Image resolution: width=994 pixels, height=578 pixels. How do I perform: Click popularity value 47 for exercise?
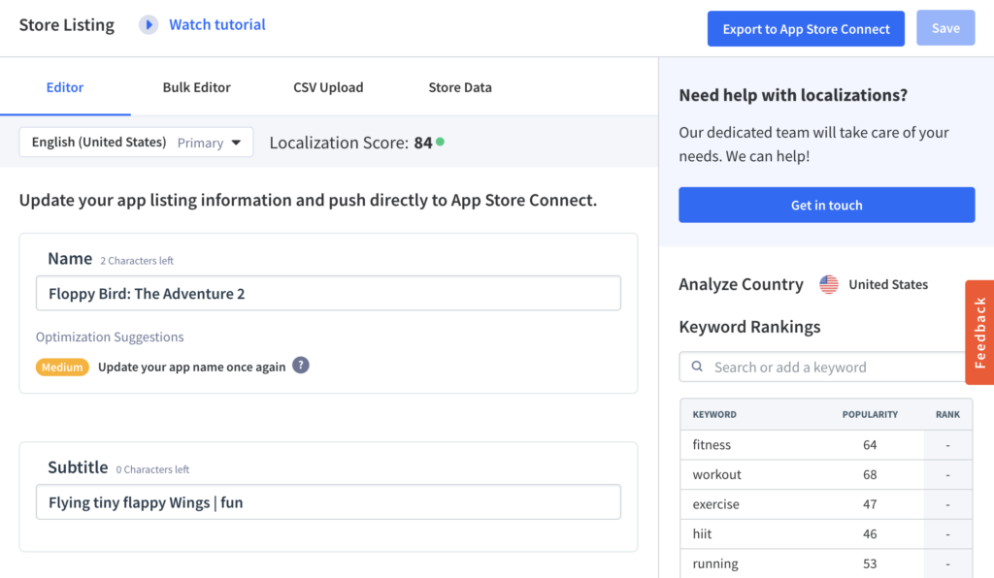pyautogui.click(x=870, y=504)
